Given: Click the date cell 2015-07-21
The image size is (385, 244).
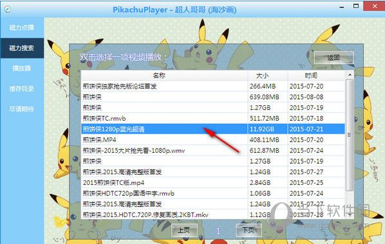Looking at the screenshot, I should click(316, 129).
